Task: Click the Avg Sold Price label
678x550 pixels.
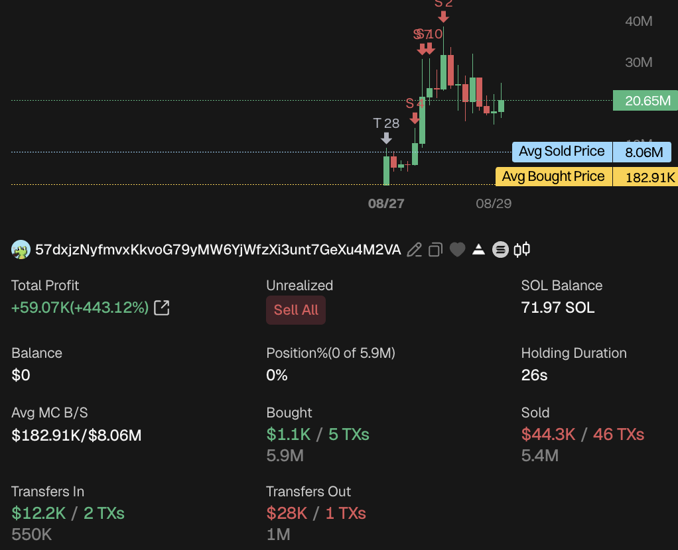Action: [x=562, y=152]
